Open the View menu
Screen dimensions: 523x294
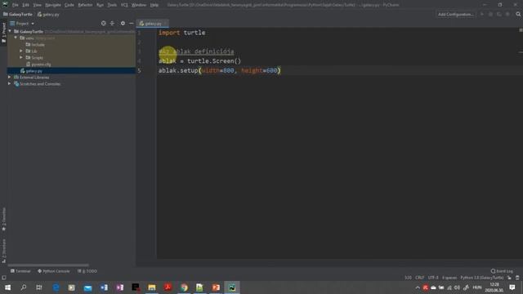[x=38, y=5]
